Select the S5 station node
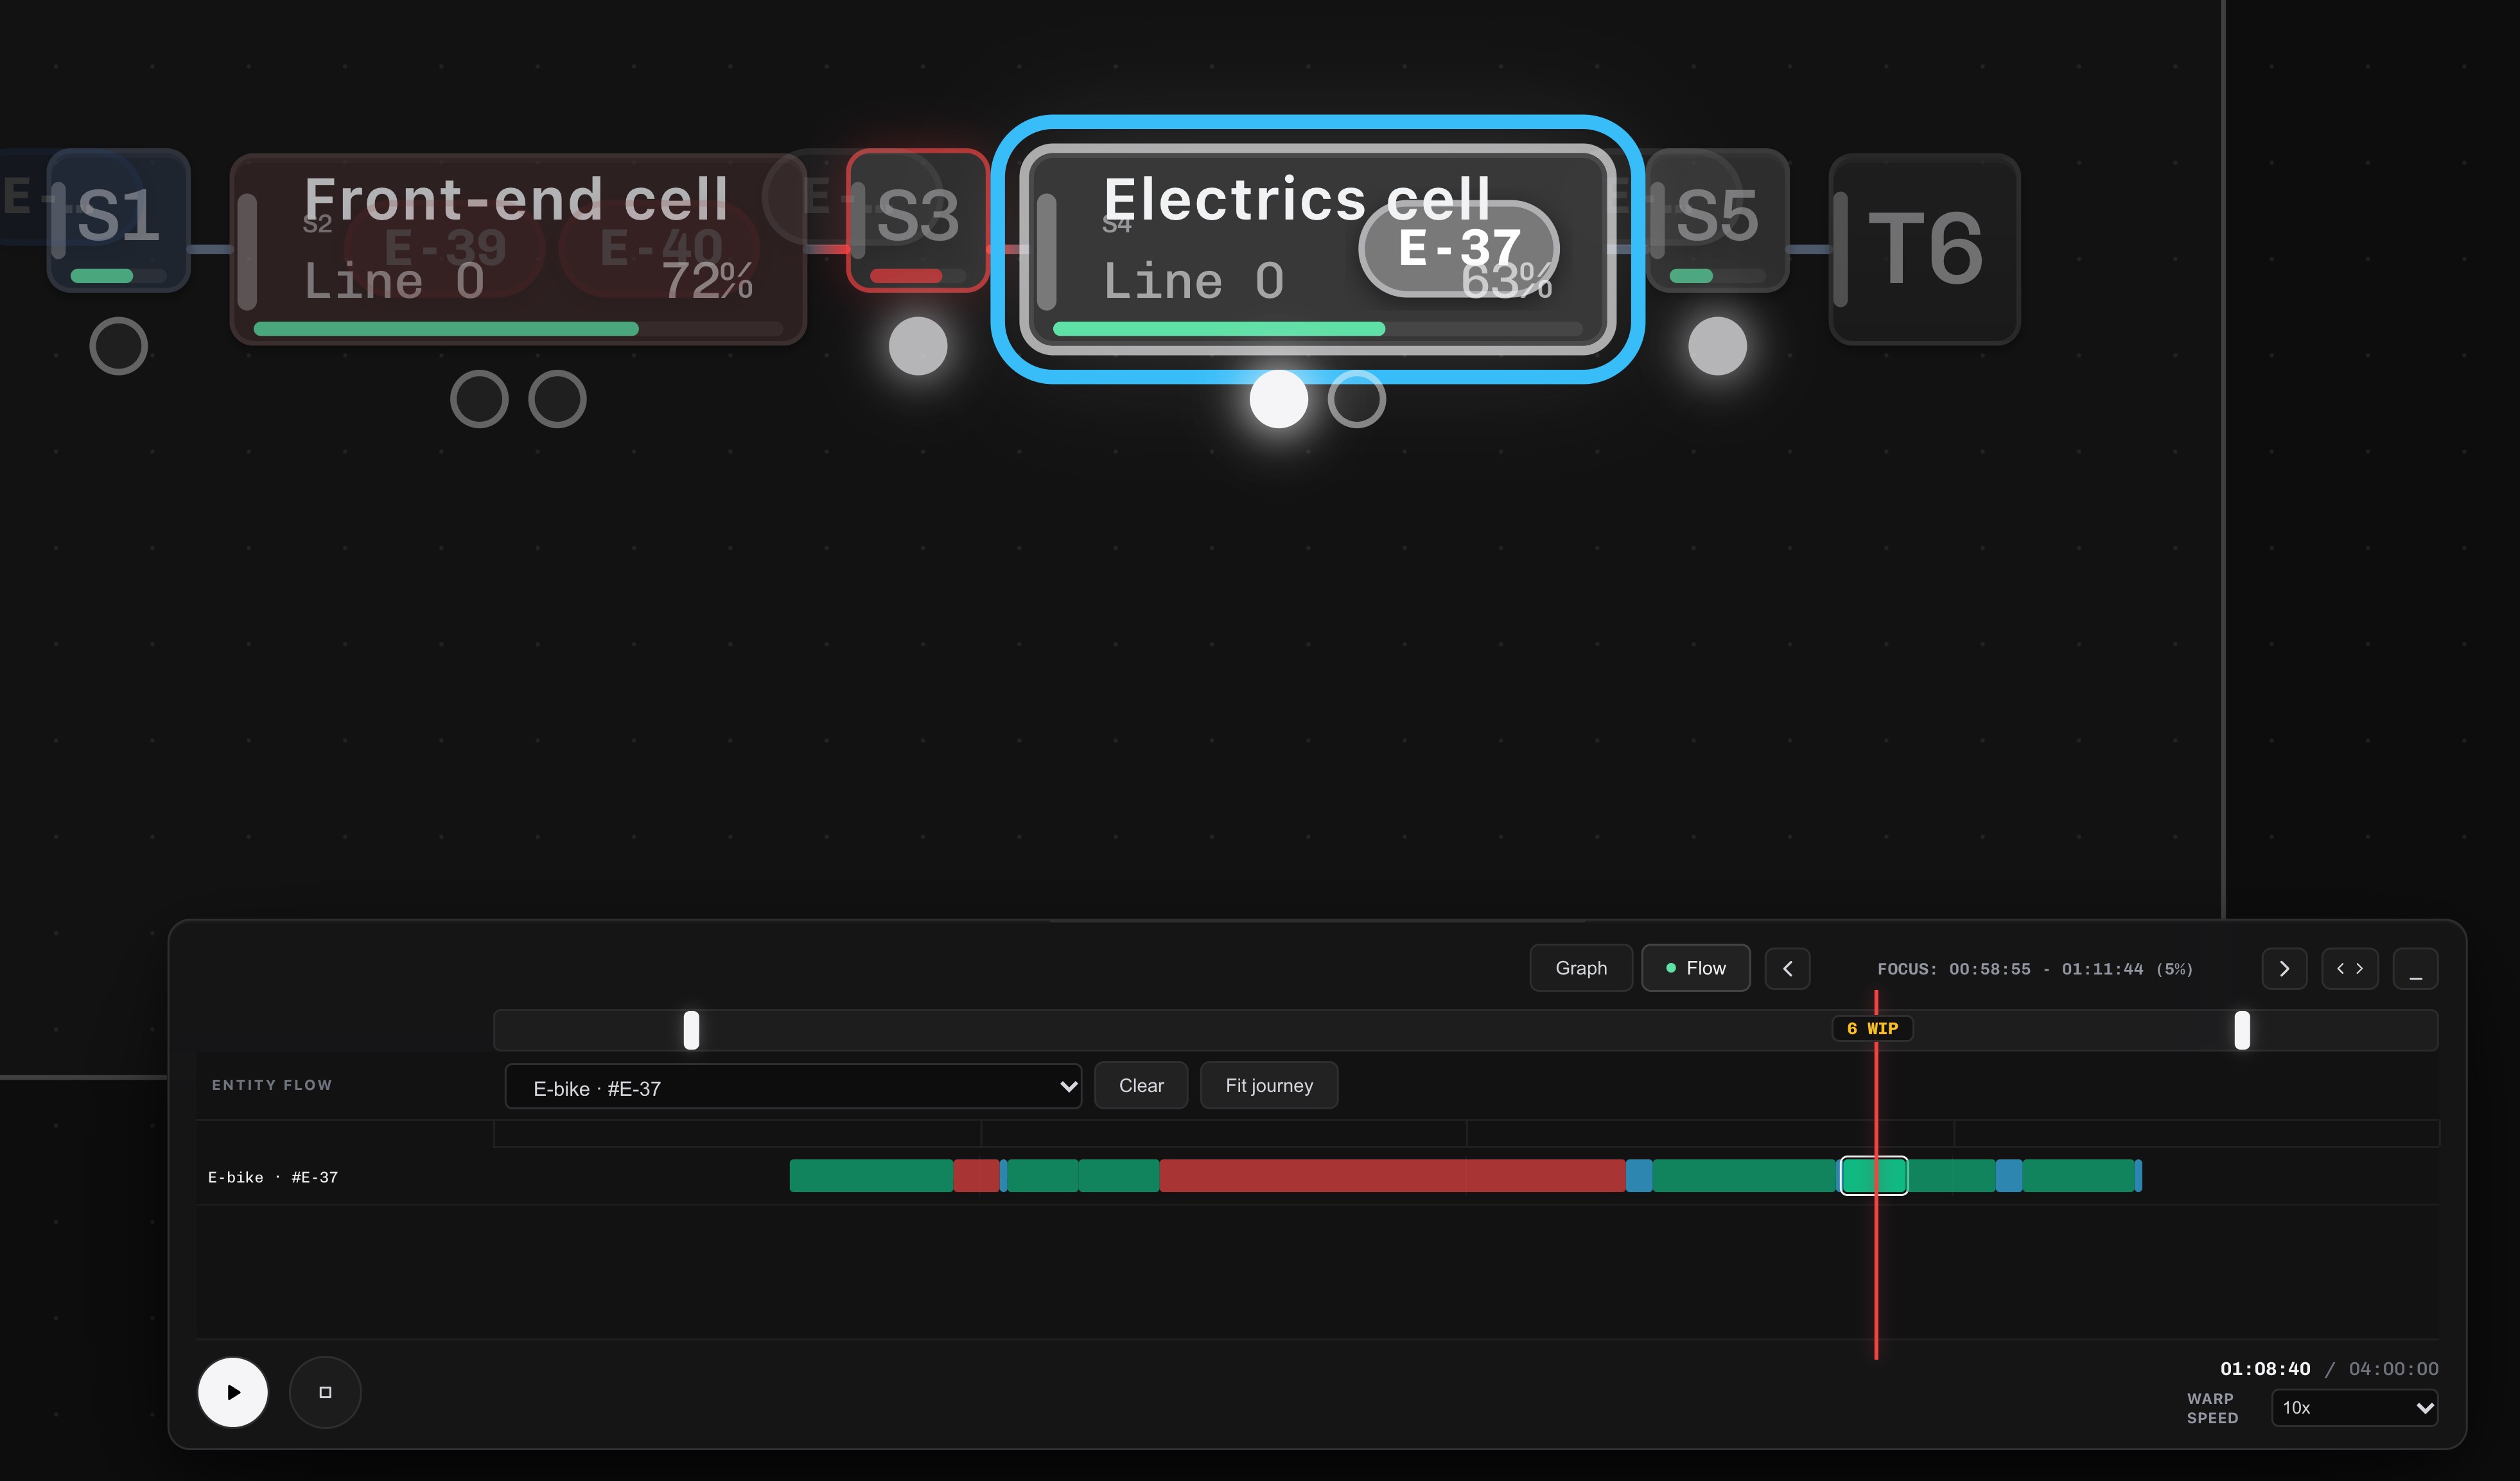This screenshot has height=1481, width=2520. 1717,220
